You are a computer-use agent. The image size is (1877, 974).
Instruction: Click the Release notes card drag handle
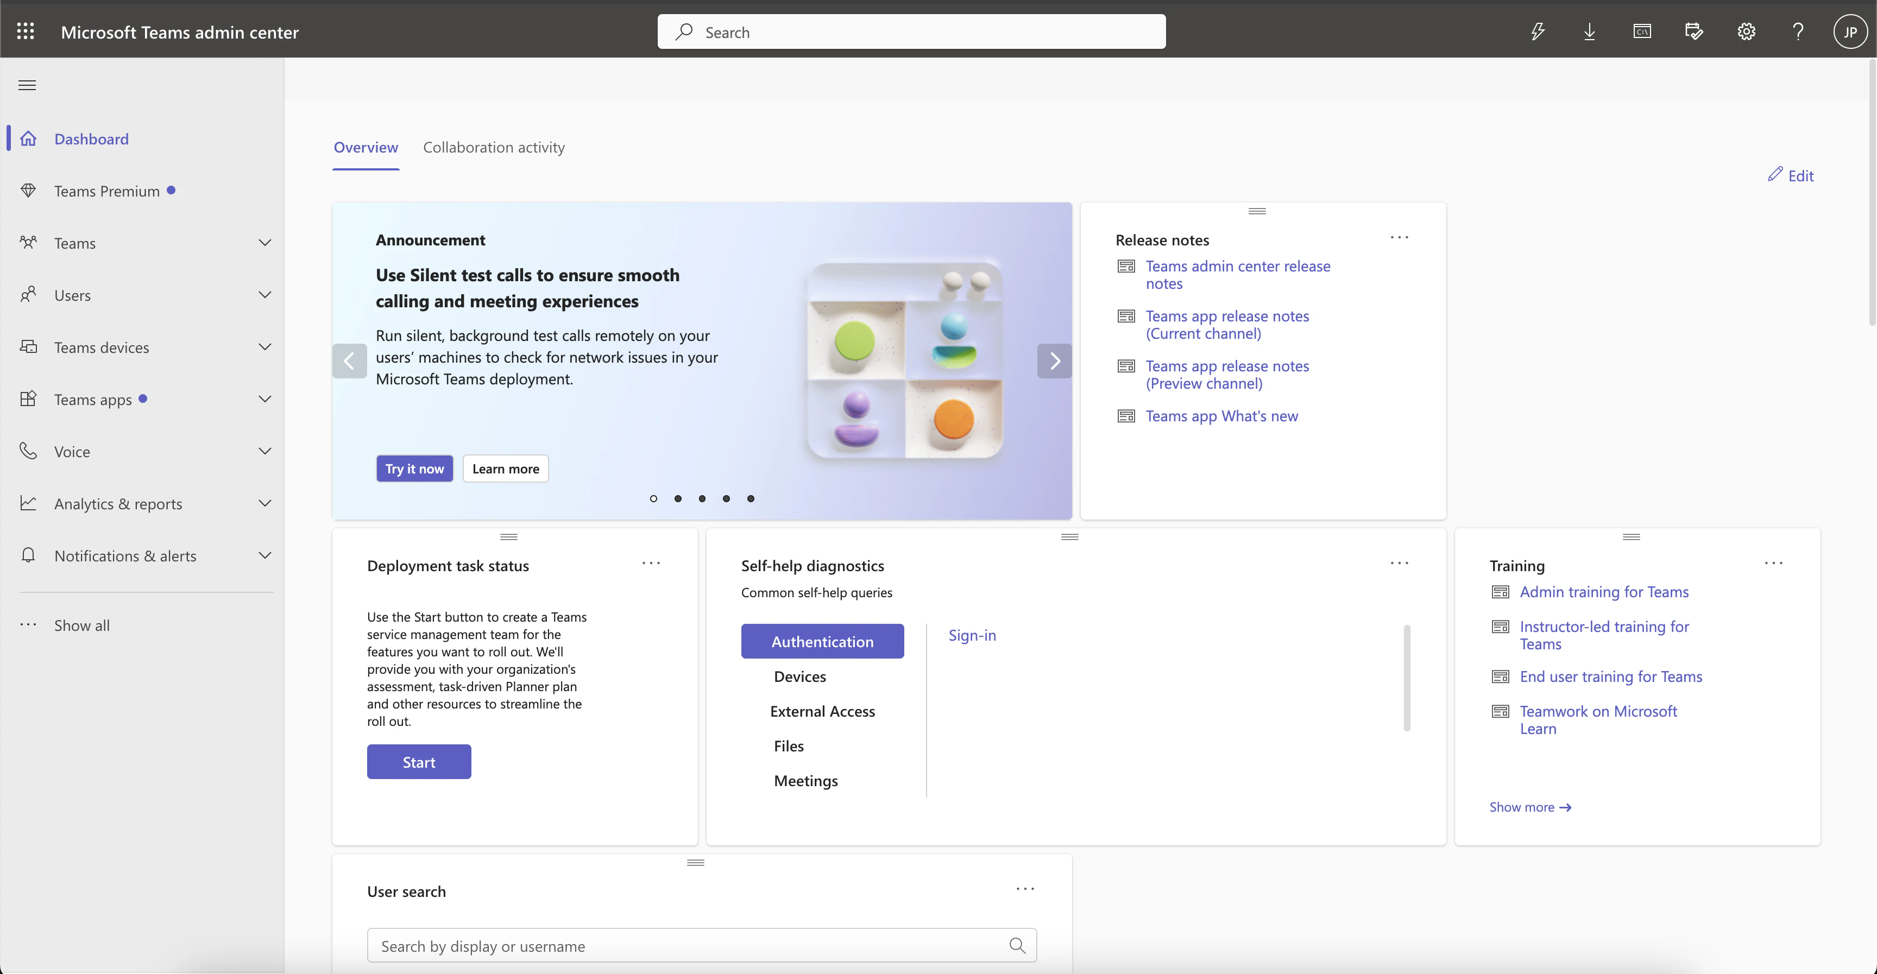[1257, 211]
